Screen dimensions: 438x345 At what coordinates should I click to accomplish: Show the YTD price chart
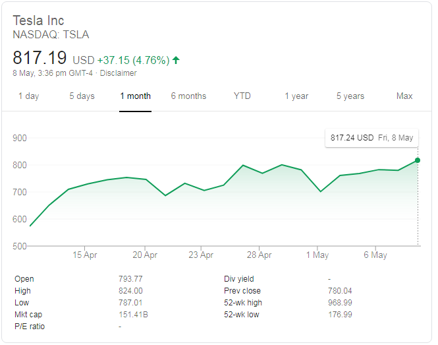coord(242,96)
